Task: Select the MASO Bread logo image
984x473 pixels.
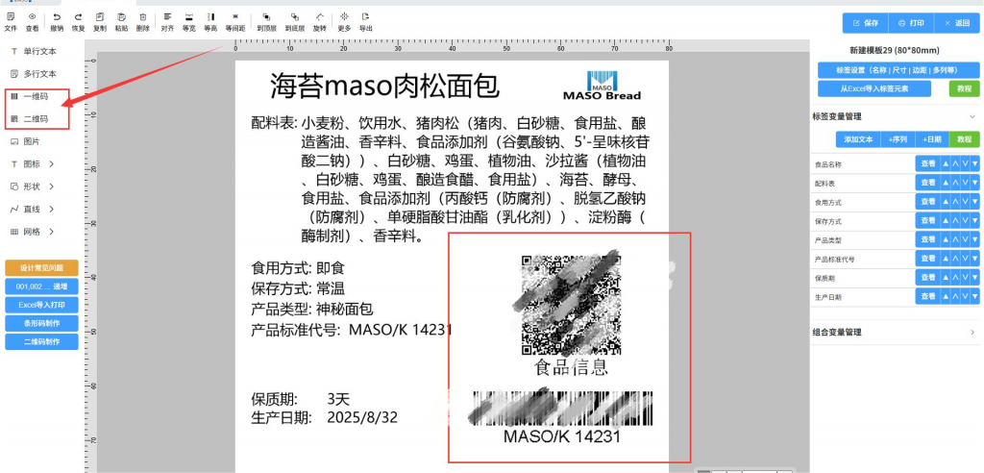Action: (602, 86)
